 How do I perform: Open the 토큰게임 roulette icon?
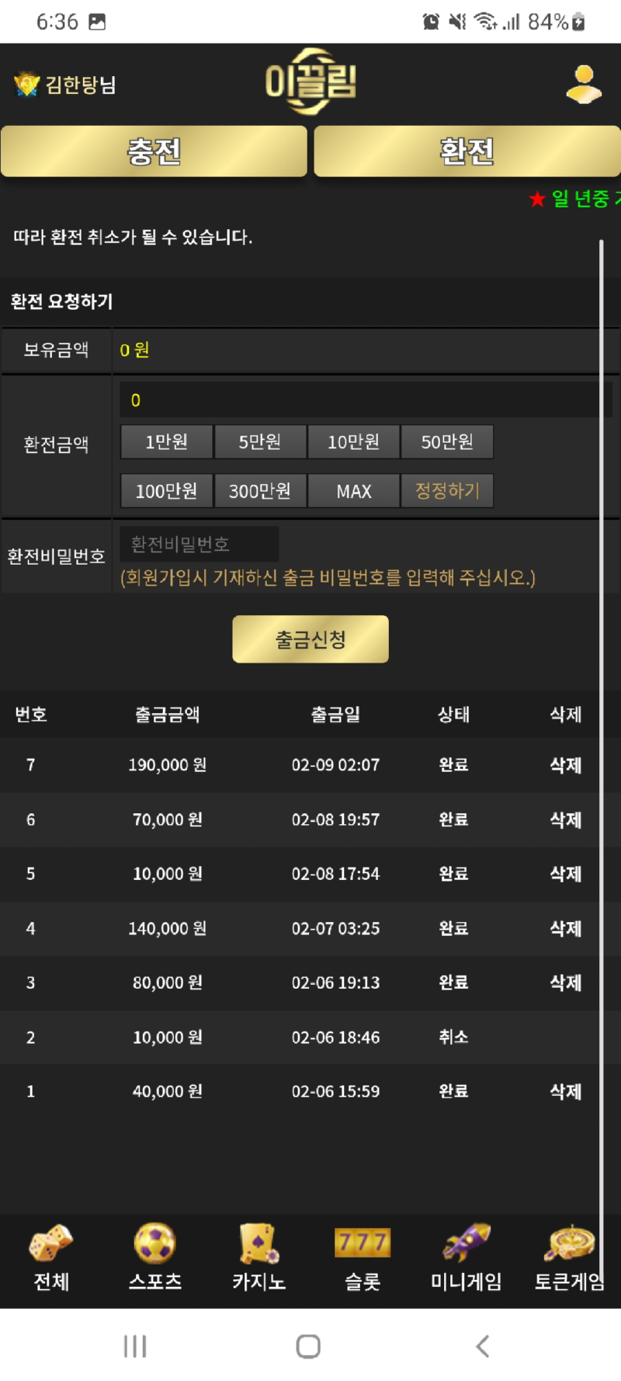click(x=569, y=1243)
